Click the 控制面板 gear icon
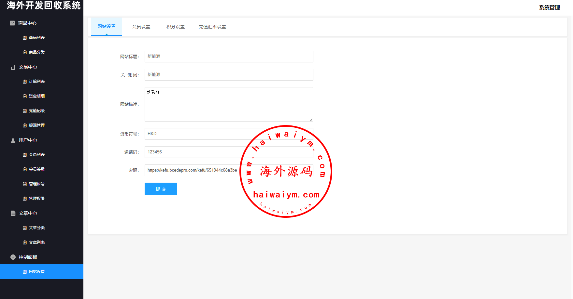 point(13,257)
